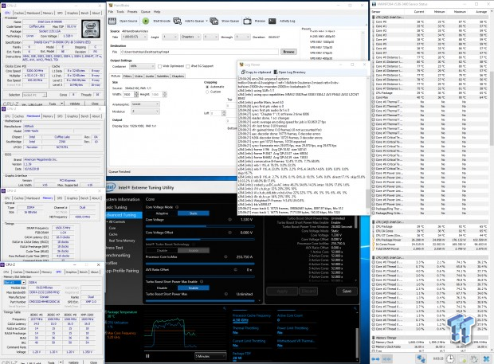Click the info icon beside Core Voltage Mode
This screenshot has width=494, height=364.
pyautogui.click(x=177, y=207)
